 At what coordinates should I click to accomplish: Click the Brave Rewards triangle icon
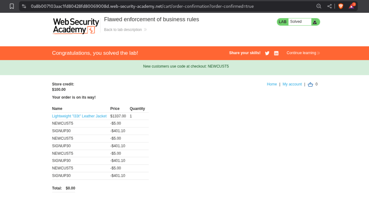pyautogui.click(x=351, y=6)
